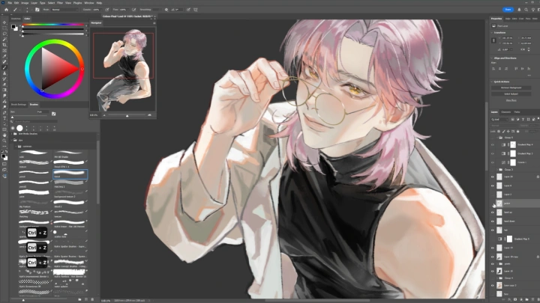The width and height of the screenshot is (540, 303).
Task: Select the Lasso tool
Action: coord(4,34)
